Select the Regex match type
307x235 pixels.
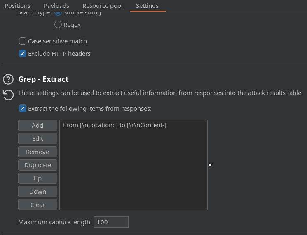[x=58, y=25]
